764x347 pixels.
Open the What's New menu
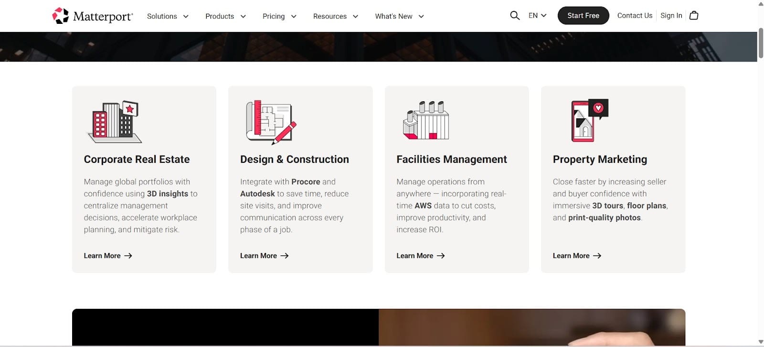[x=399, y=16]
